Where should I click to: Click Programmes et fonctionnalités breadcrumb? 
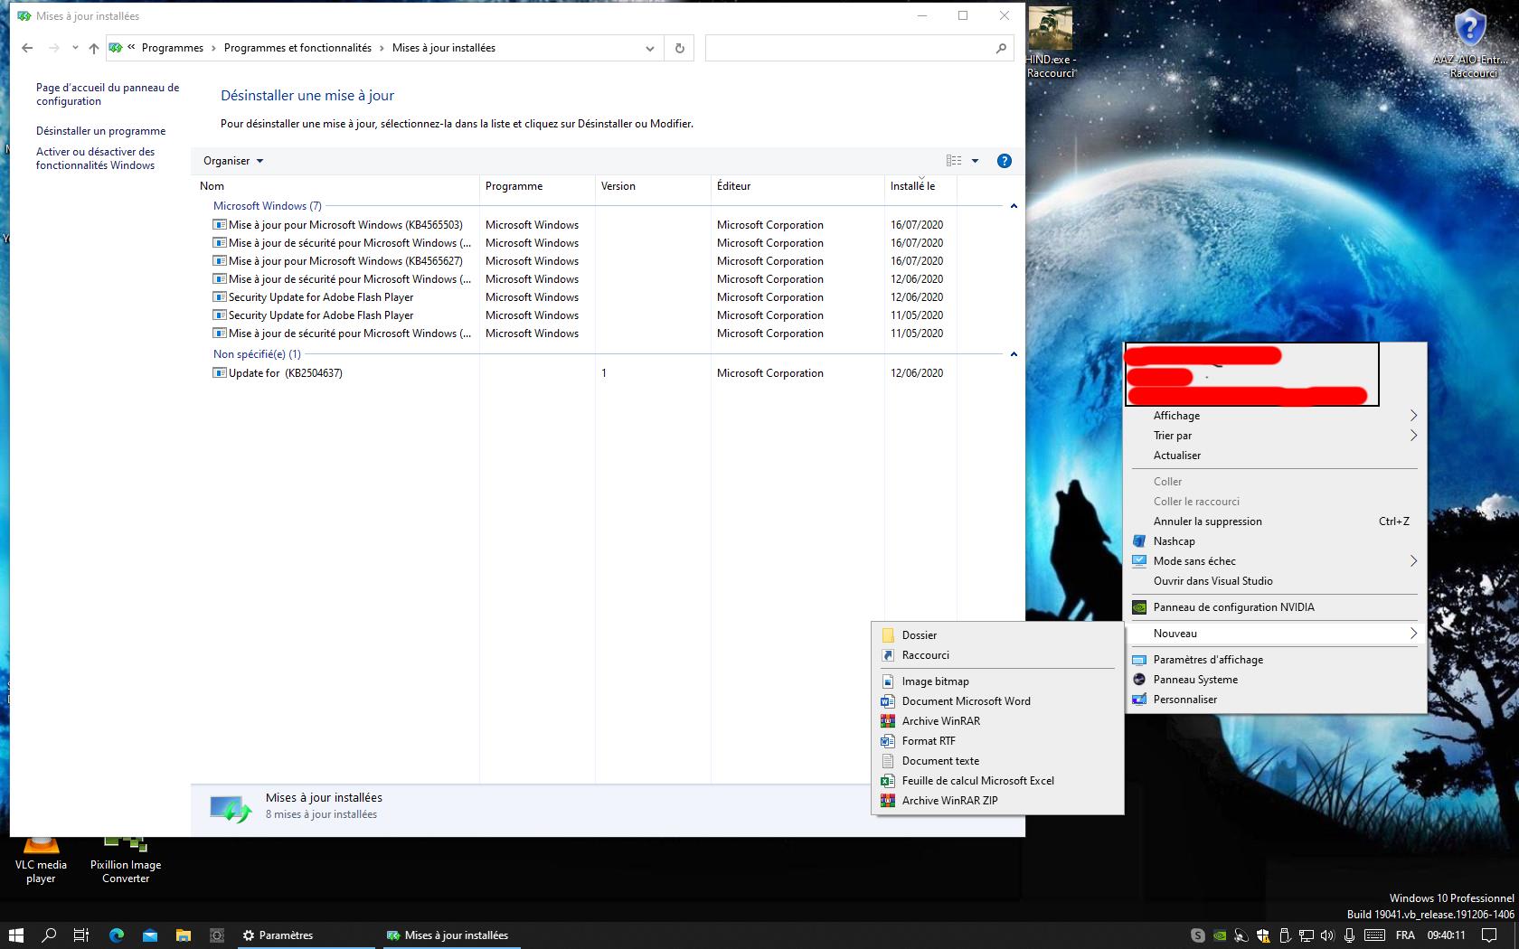click(297, 48)
